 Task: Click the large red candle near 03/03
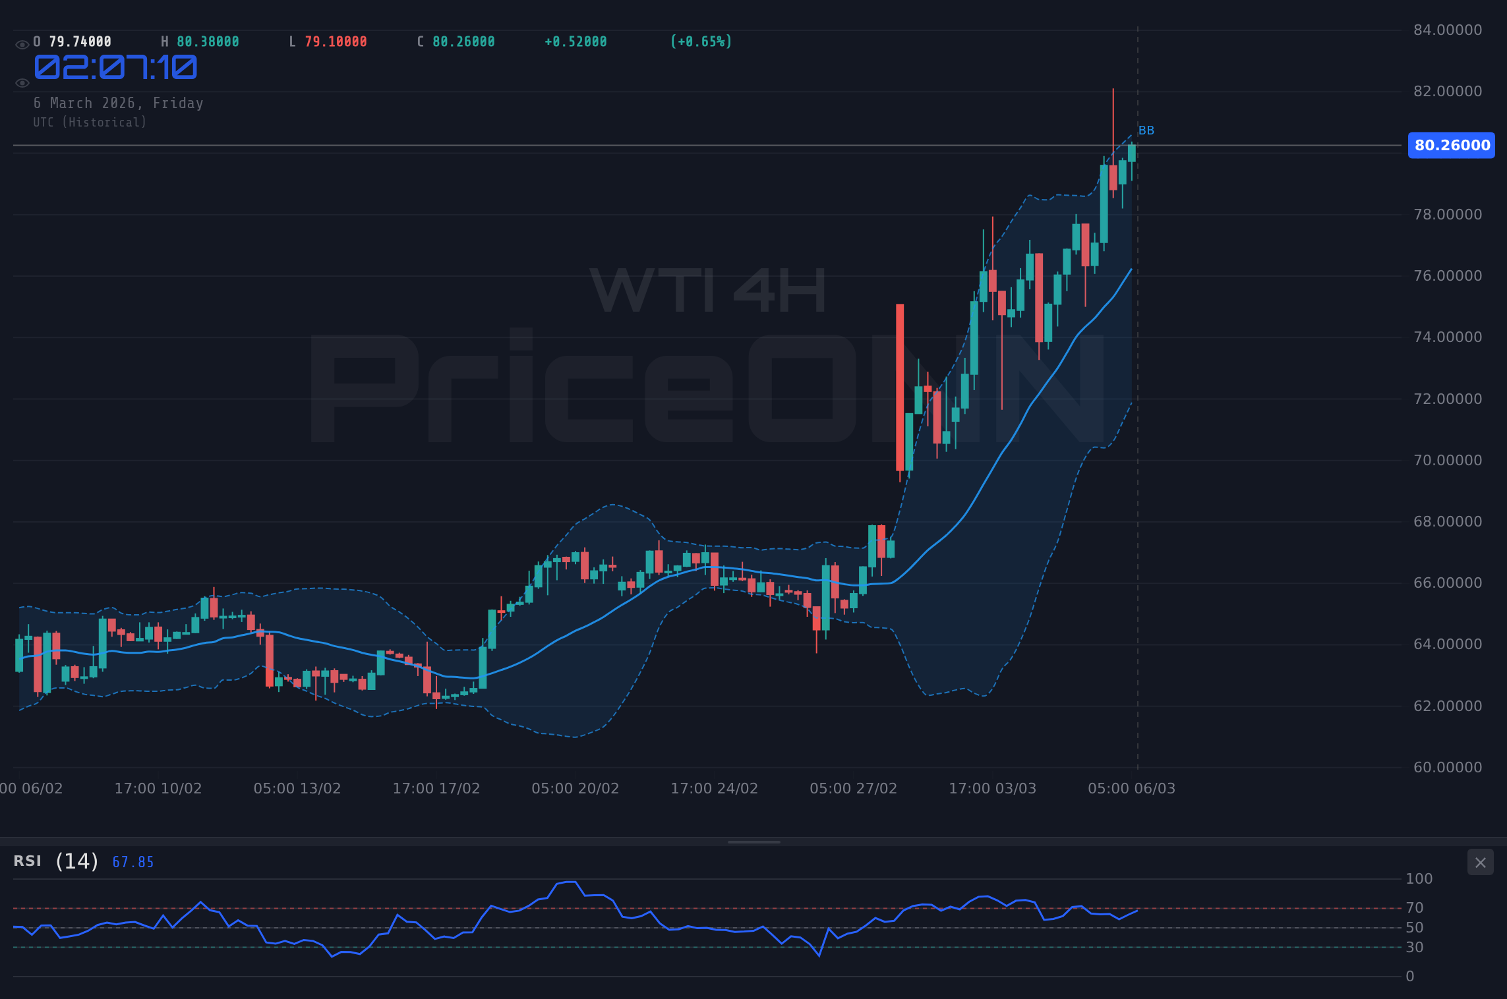coord(900,387)
